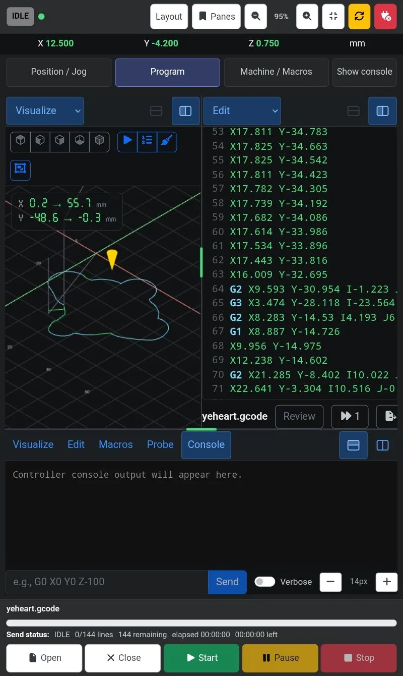Click the green vertical scroll indicator in editor

tap(201, 262)
